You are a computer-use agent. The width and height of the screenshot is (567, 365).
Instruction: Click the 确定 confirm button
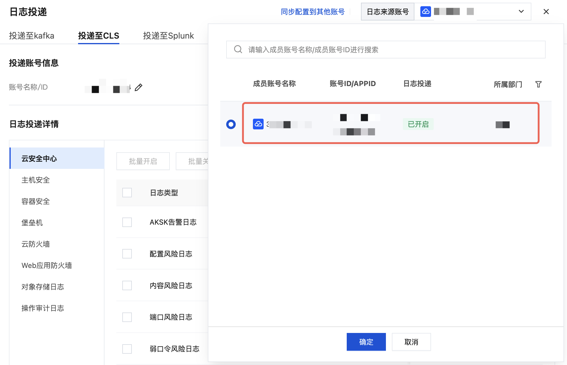(x=366, y=342)
